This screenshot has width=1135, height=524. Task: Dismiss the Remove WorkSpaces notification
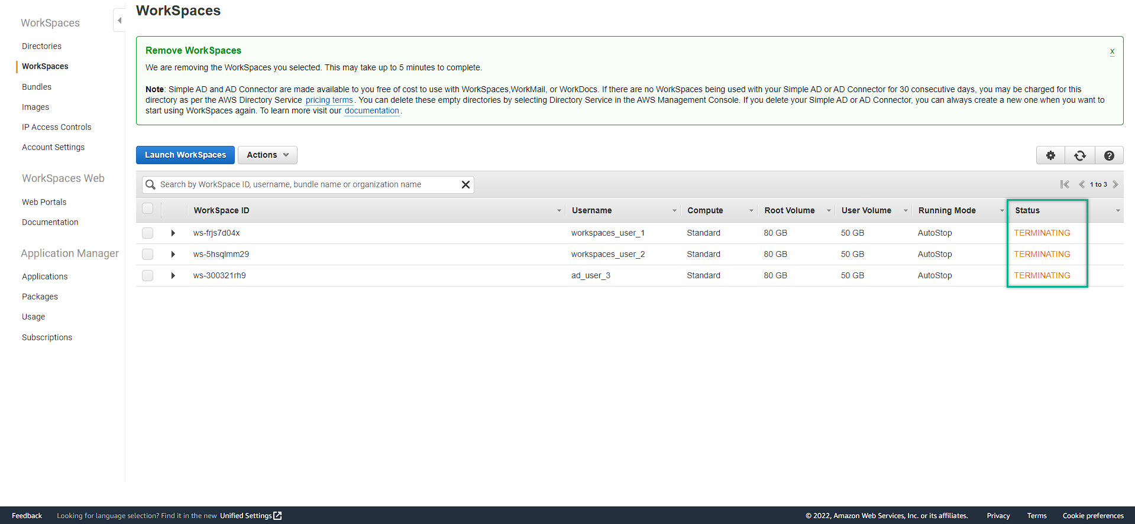1112,51
